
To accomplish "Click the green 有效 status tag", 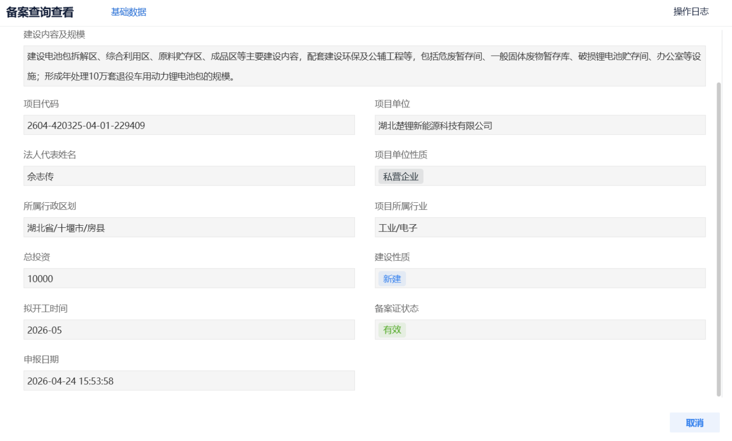I will pyautogui.click(x=391, y=330).
